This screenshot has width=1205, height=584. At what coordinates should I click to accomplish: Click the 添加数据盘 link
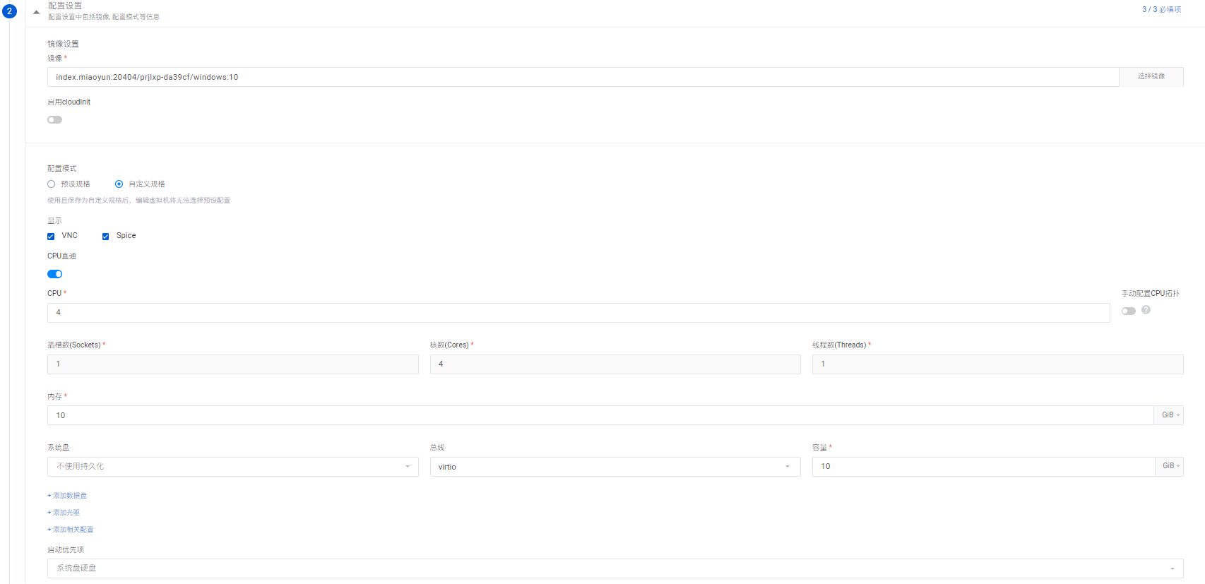click(68, 496)
